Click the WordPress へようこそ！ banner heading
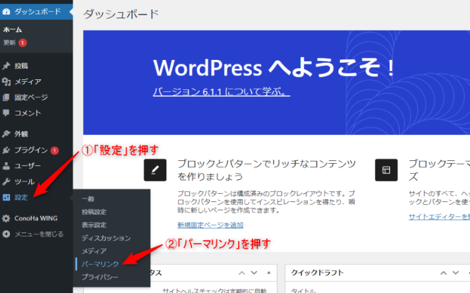470x293 pixels. (x=274, y=68)
